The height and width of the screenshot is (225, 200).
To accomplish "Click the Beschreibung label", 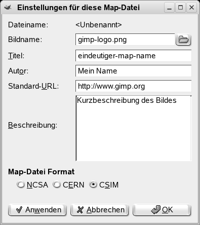I will (33, 125).
